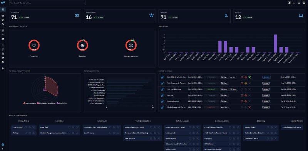Click the Scenarios card clapperboard icon
The height and width of the screenshot is (151, 308).
coord(77,15)
